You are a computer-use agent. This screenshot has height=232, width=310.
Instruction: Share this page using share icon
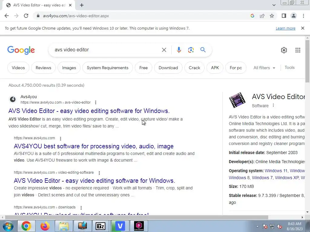click(262, 16)
